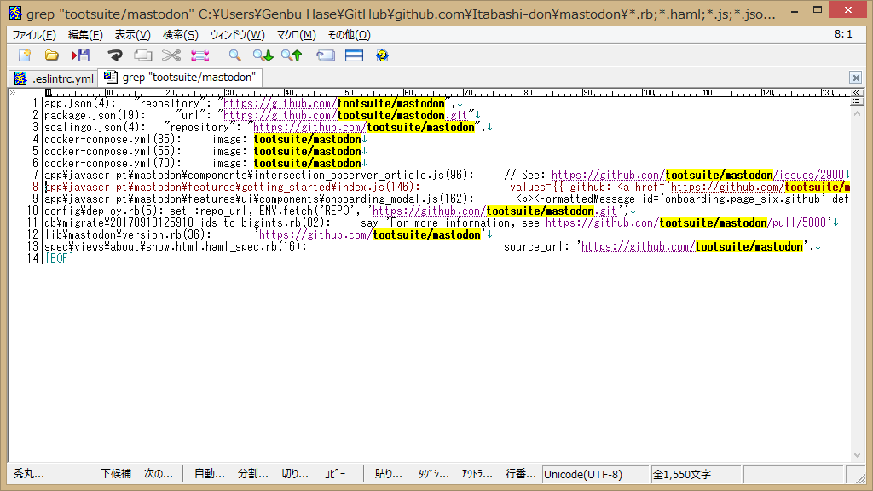Click the 分割... function key button

click(x=252, y=474)
